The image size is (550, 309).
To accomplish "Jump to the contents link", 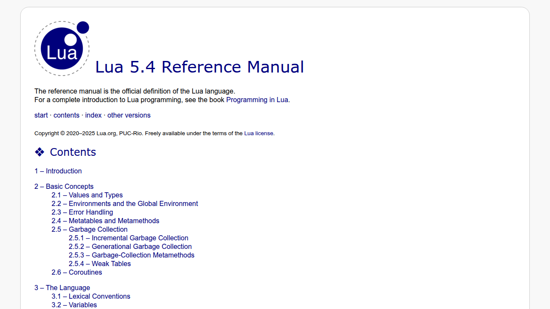I will click(66, 115).
